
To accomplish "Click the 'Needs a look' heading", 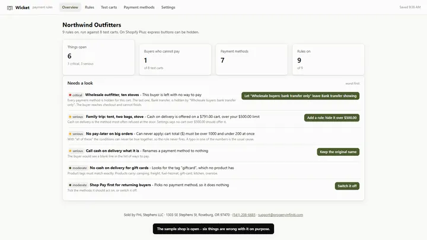I will pos(80,83).
